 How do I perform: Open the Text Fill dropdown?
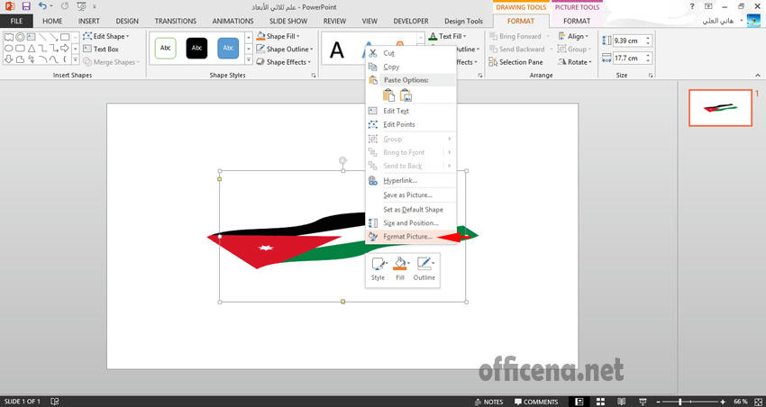click(448, 36)
